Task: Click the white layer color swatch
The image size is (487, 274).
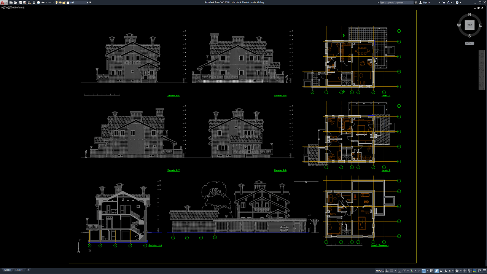Action: [x=68, y=2]
